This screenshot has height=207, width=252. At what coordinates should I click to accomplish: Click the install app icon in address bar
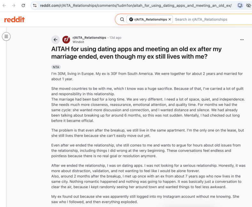tap(240, 5)
